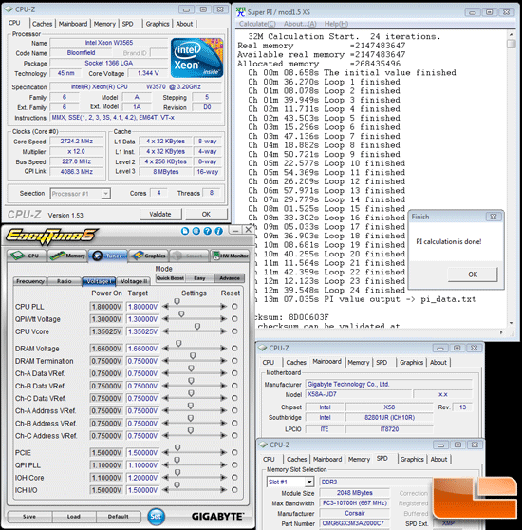Reset IOH Core radio button

pyautogui.click(x=234, y=478)
